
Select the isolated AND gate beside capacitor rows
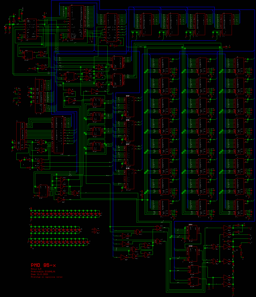95,230
